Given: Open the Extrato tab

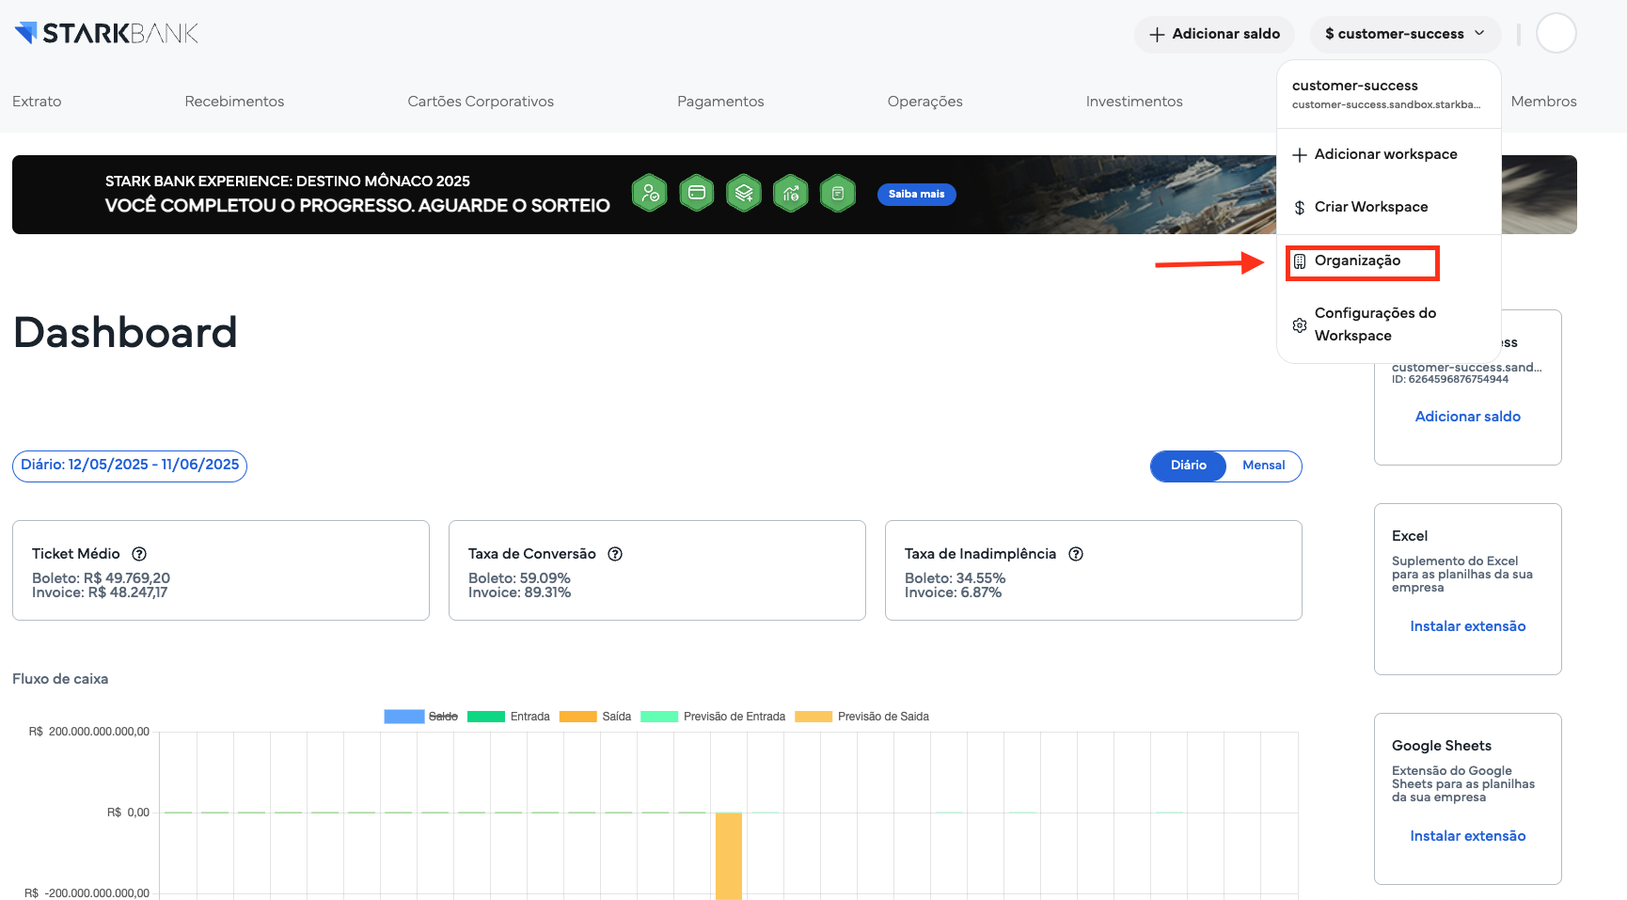Looking at the screenshot, I should click(37, 102).
